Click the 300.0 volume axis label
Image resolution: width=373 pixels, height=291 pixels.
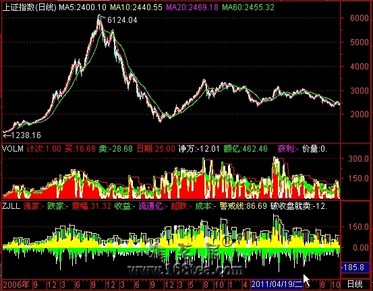point(358,158)
